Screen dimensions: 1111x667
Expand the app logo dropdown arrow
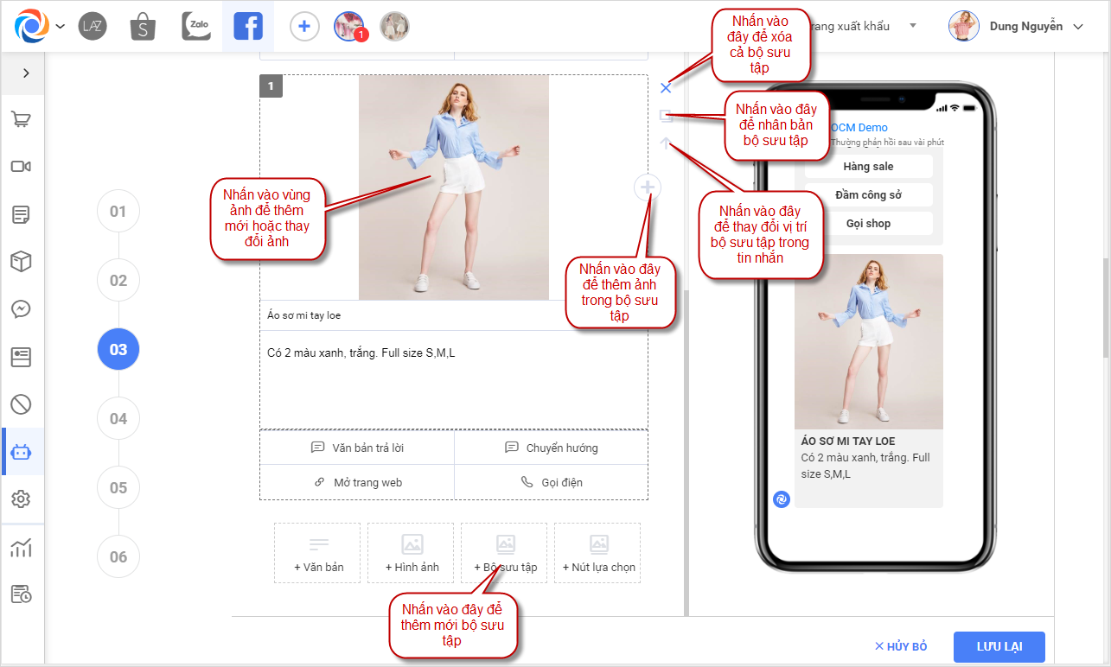(x=61, y=27)
